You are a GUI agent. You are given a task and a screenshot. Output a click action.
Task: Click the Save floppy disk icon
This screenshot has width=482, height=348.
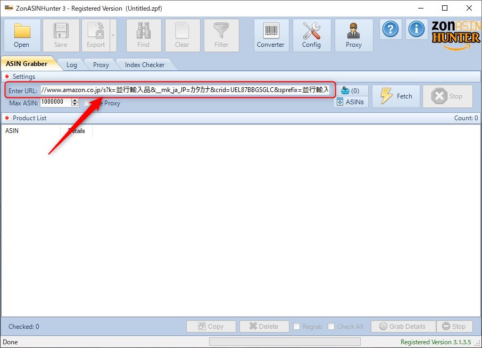(61, 31)
